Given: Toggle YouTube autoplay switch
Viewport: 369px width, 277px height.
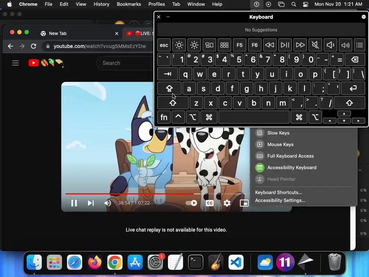Looking at the screenshot, I should pos(191,203).
